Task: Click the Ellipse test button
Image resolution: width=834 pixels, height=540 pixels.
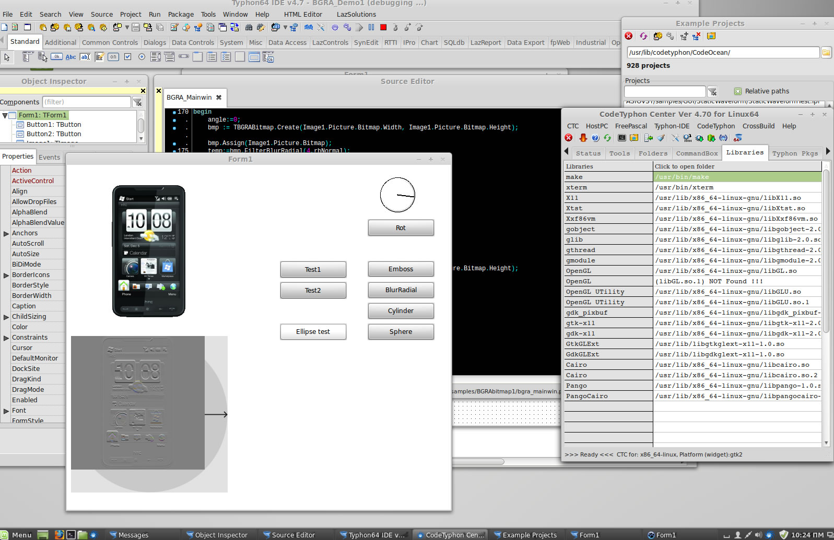Action: [x=313, y=332]
